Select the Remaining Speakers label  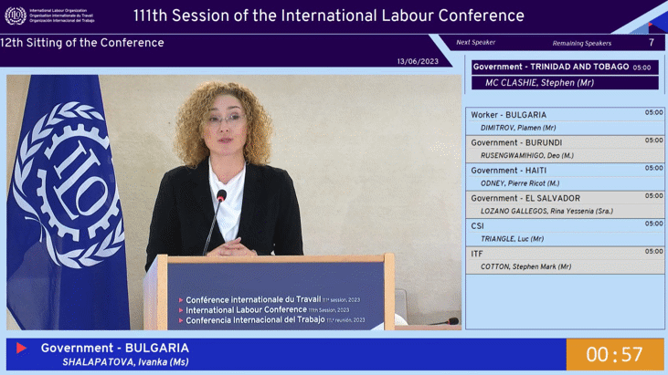(x=582, y=44)
